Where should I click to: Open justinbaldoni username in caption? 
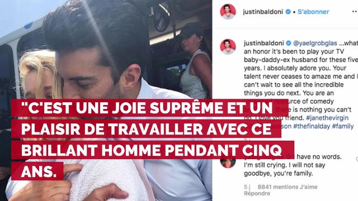coord(264,43)
